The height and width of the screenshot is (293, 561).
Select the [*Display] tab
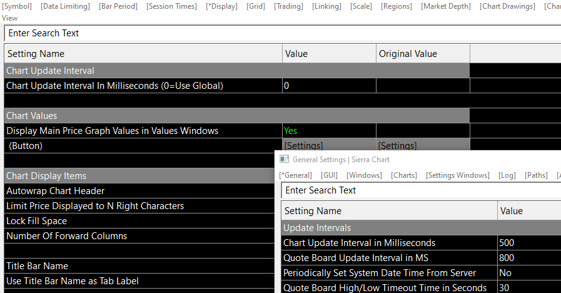[221, 6]
